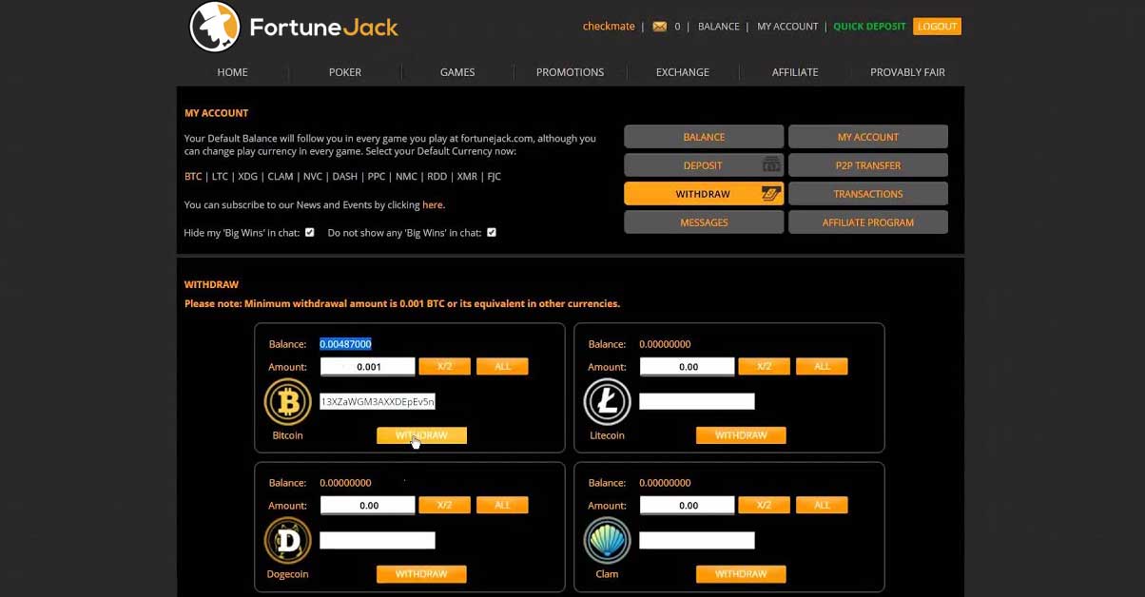Click the Bitcoin amount input field
Image resolution: width=1145 pixels, height=597 pixels.
pos(367,367)
